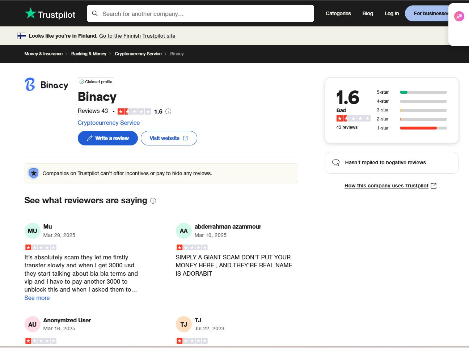Open reviewer name TJ
This screenshot has width=469, height=348.
coord(198,320)
